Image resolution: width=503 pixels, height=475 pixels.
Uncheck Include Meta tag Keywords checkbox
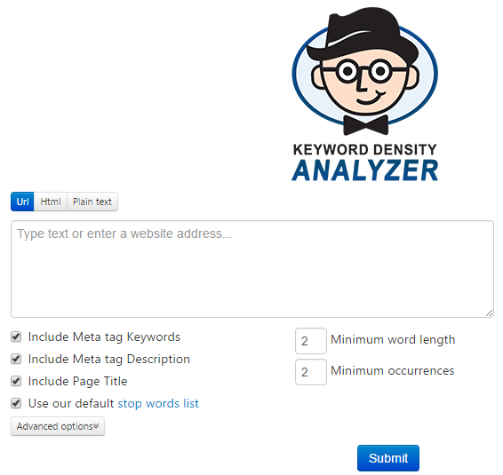click(x=16, y=336)
